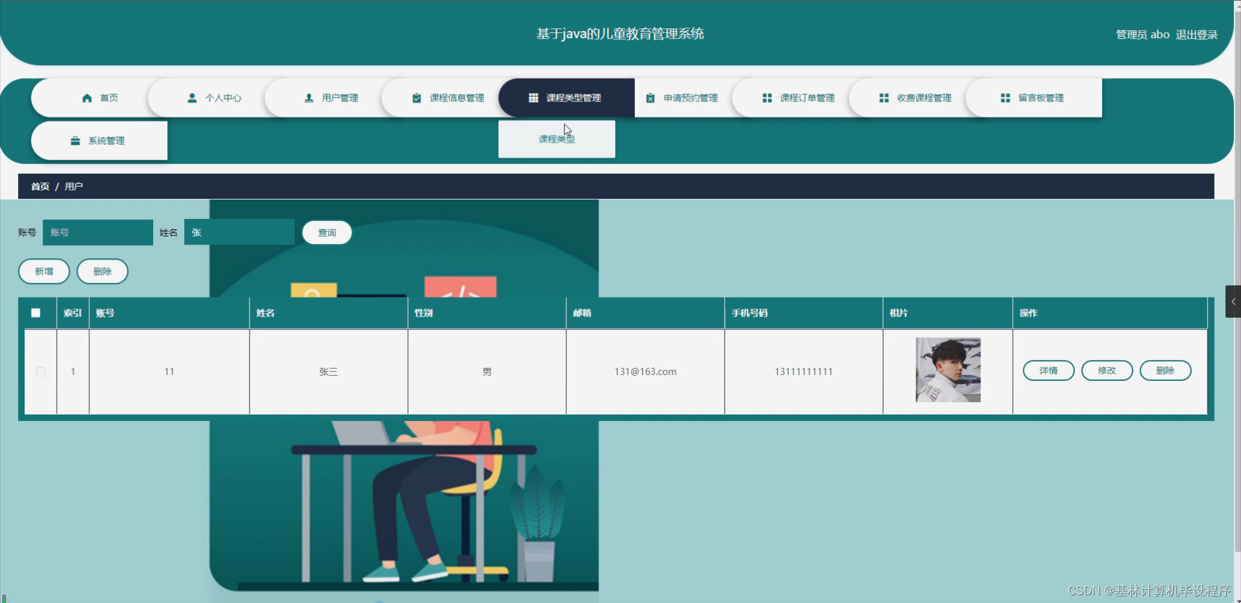Open 详情 for user 张三
1241x603 pixels.
[x=1048, y=370]
